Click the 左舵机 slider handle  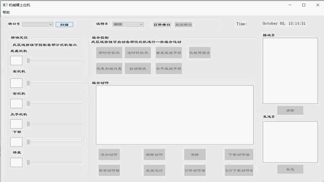(28, 83)
